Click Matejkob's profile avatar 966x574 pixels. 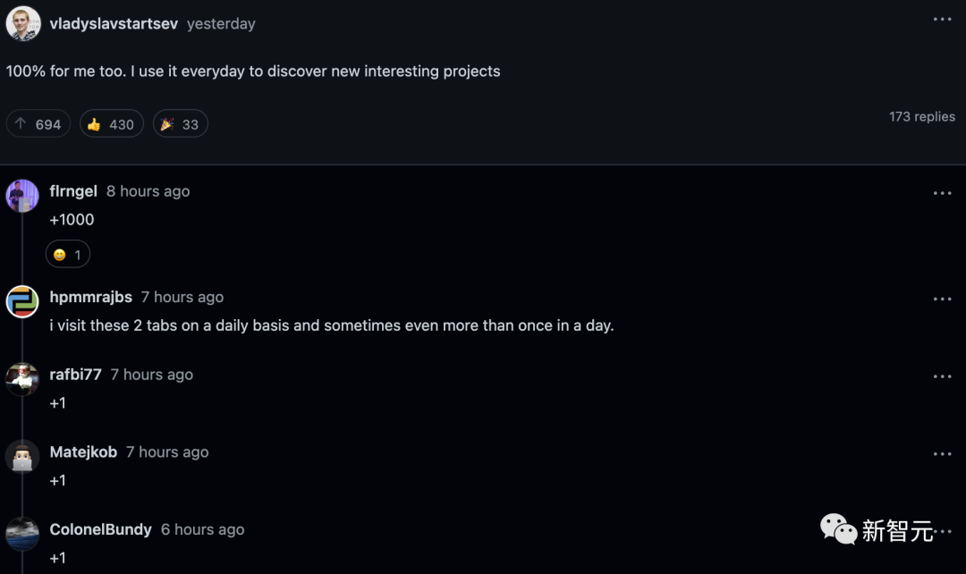[22, 456]
